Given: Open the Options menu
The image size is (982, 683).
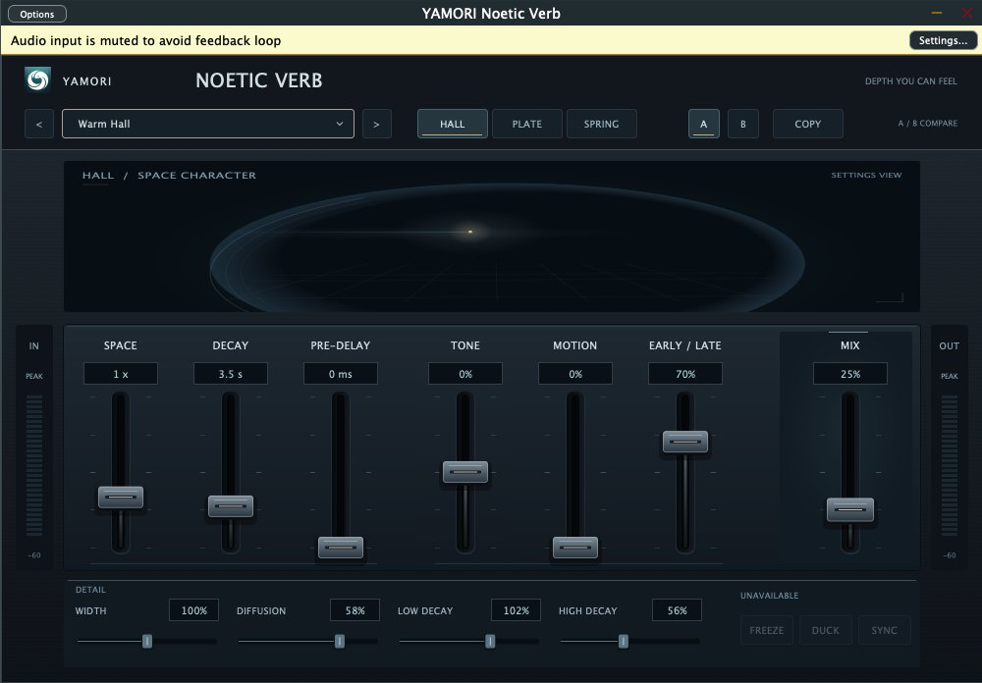Looking at the screenshot, I should [37, 14].
